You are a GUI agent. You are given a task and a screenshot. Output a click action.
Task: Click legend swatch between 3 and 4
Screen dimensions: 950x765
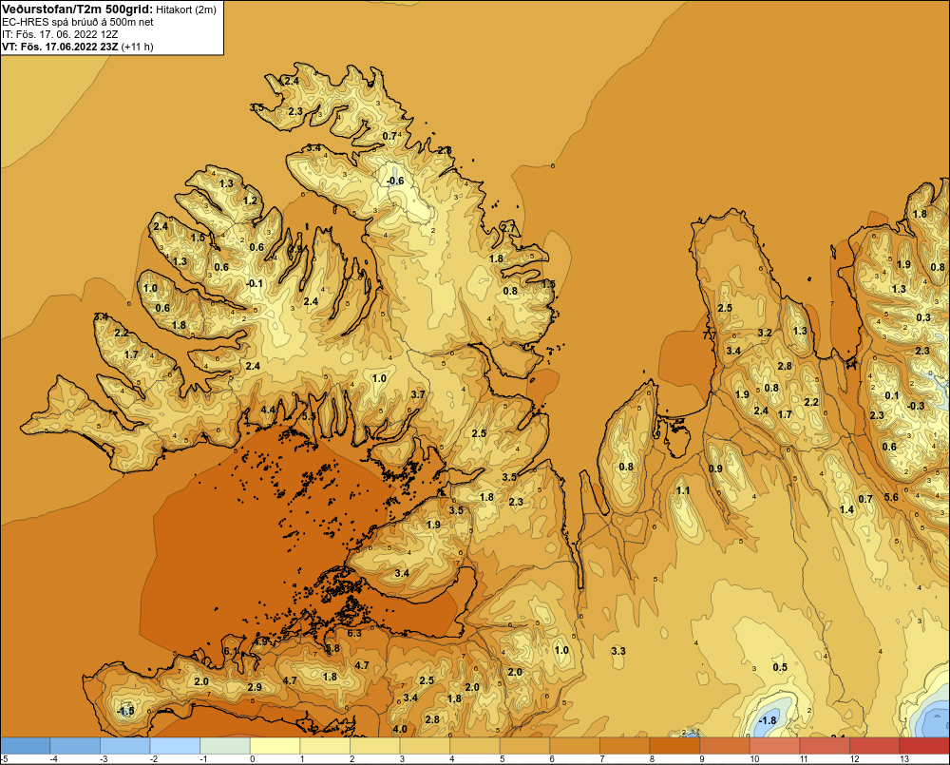click(x=425, y=745)
